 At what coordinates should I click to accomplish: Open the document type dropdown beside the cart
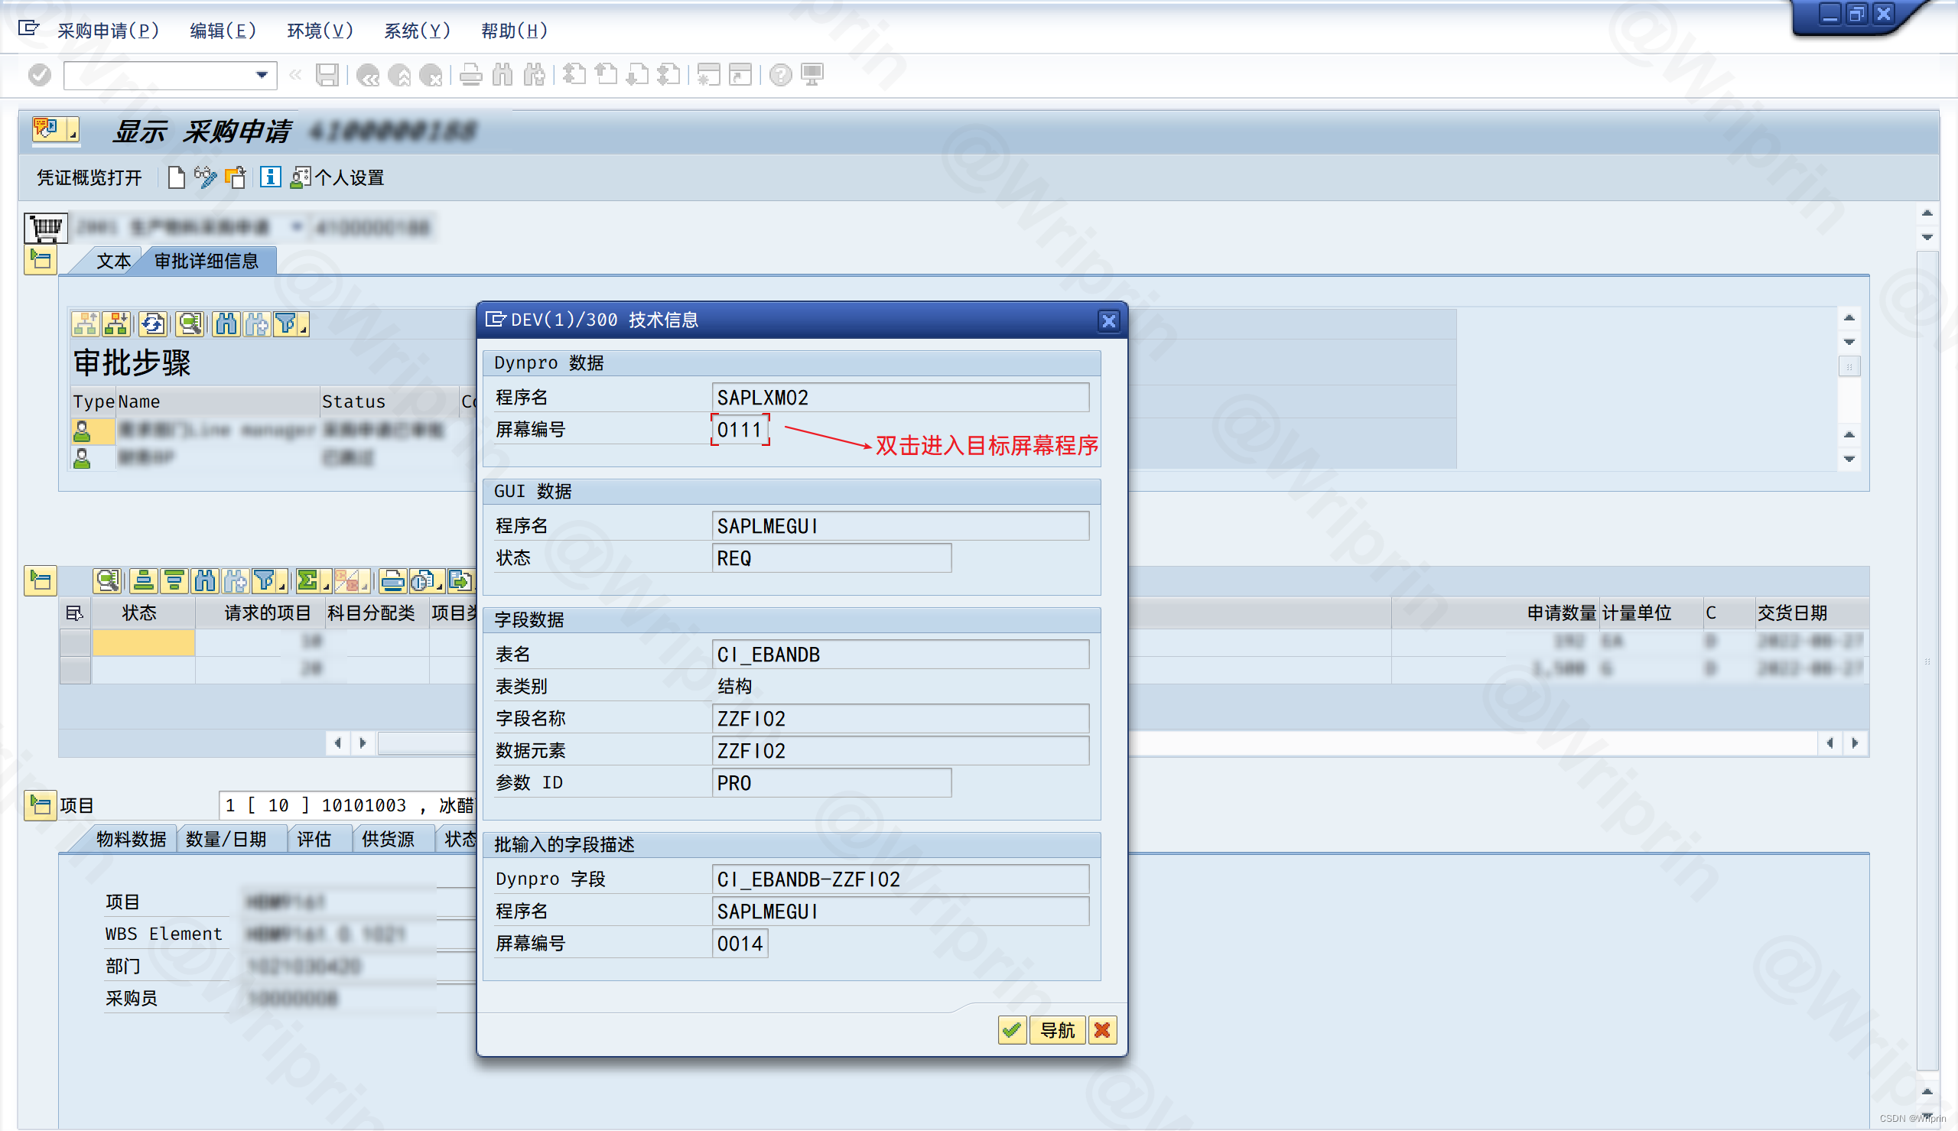[x=298, y=228]
